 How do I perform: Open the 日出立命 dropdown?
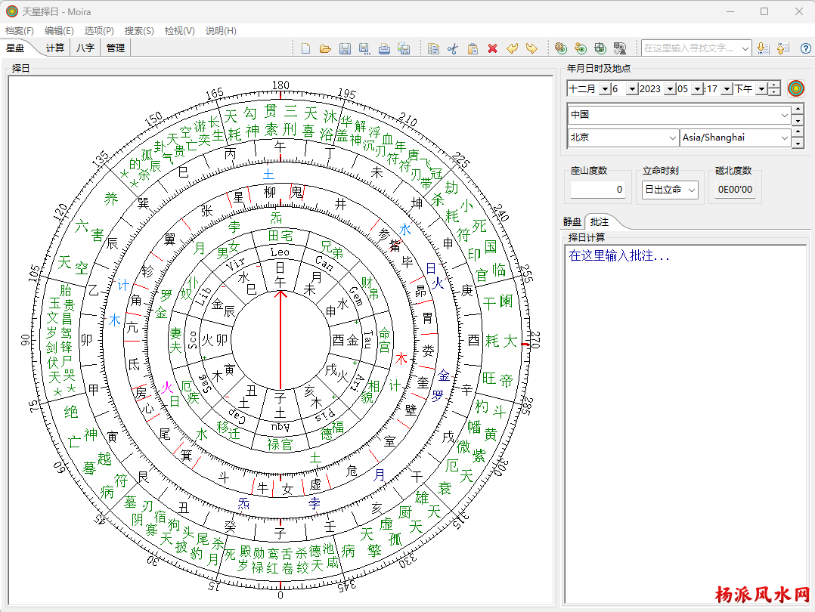691,190
